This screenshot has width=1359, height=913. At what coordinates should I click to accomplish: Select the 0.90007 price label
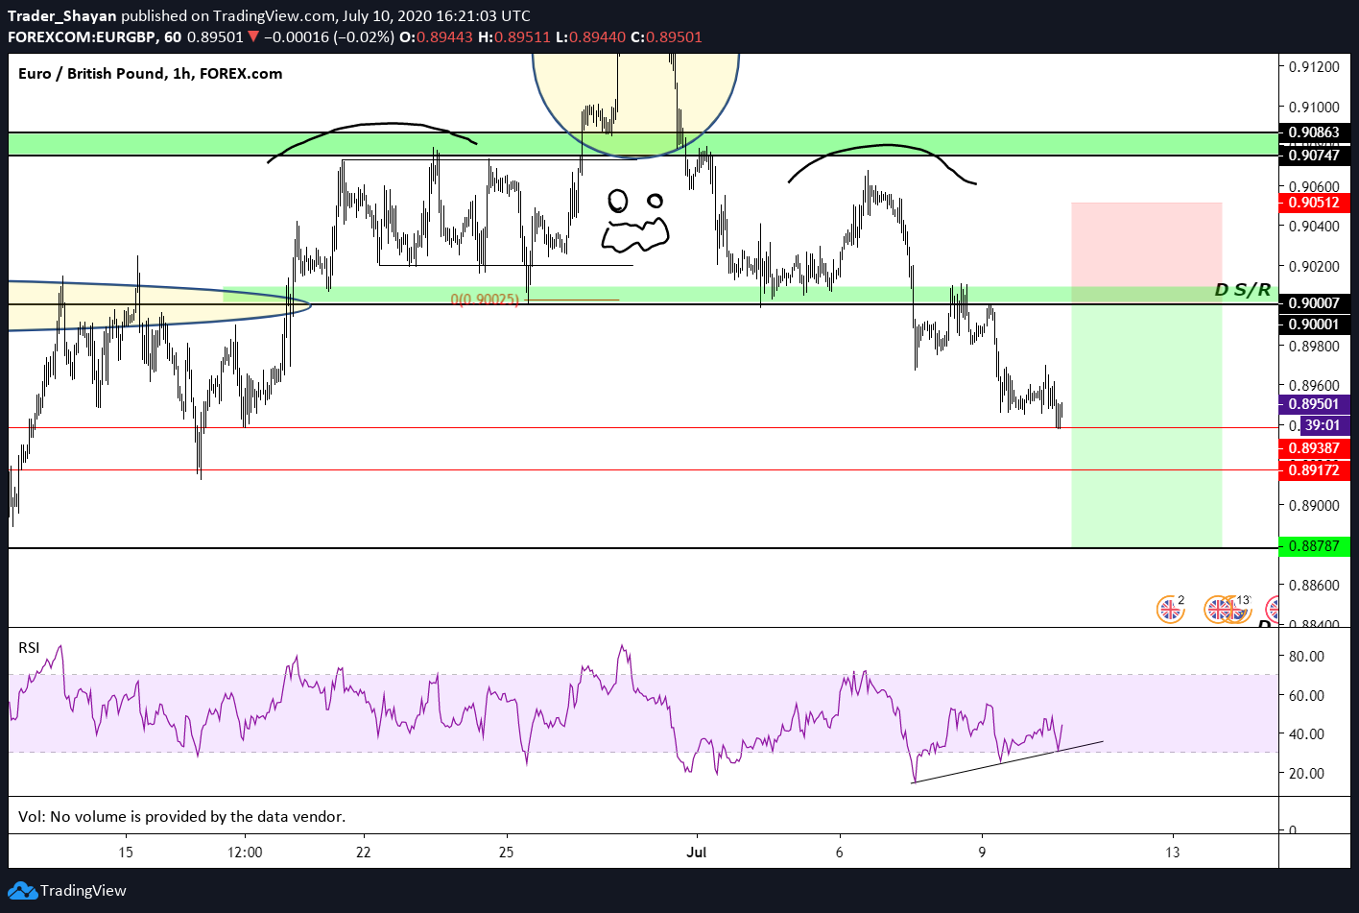(1314, 303)
